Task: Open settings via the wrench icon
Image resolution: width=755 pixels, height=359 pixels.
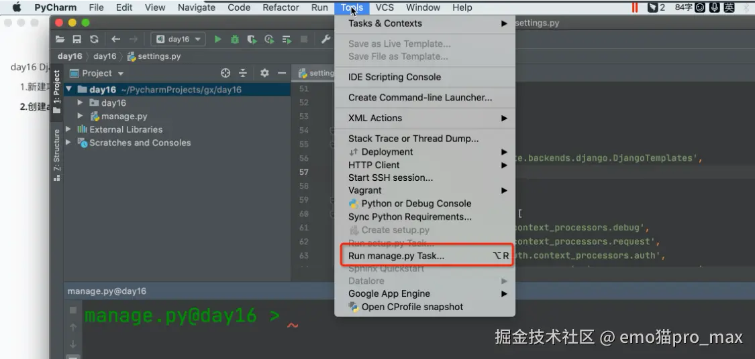Action: pos(325,40)
